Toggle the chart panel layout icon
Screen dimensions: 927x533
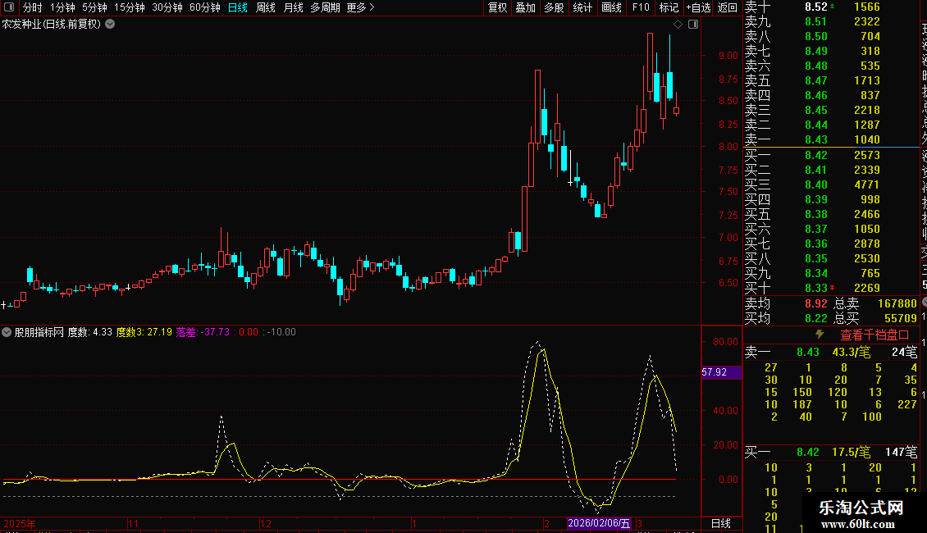693,25
